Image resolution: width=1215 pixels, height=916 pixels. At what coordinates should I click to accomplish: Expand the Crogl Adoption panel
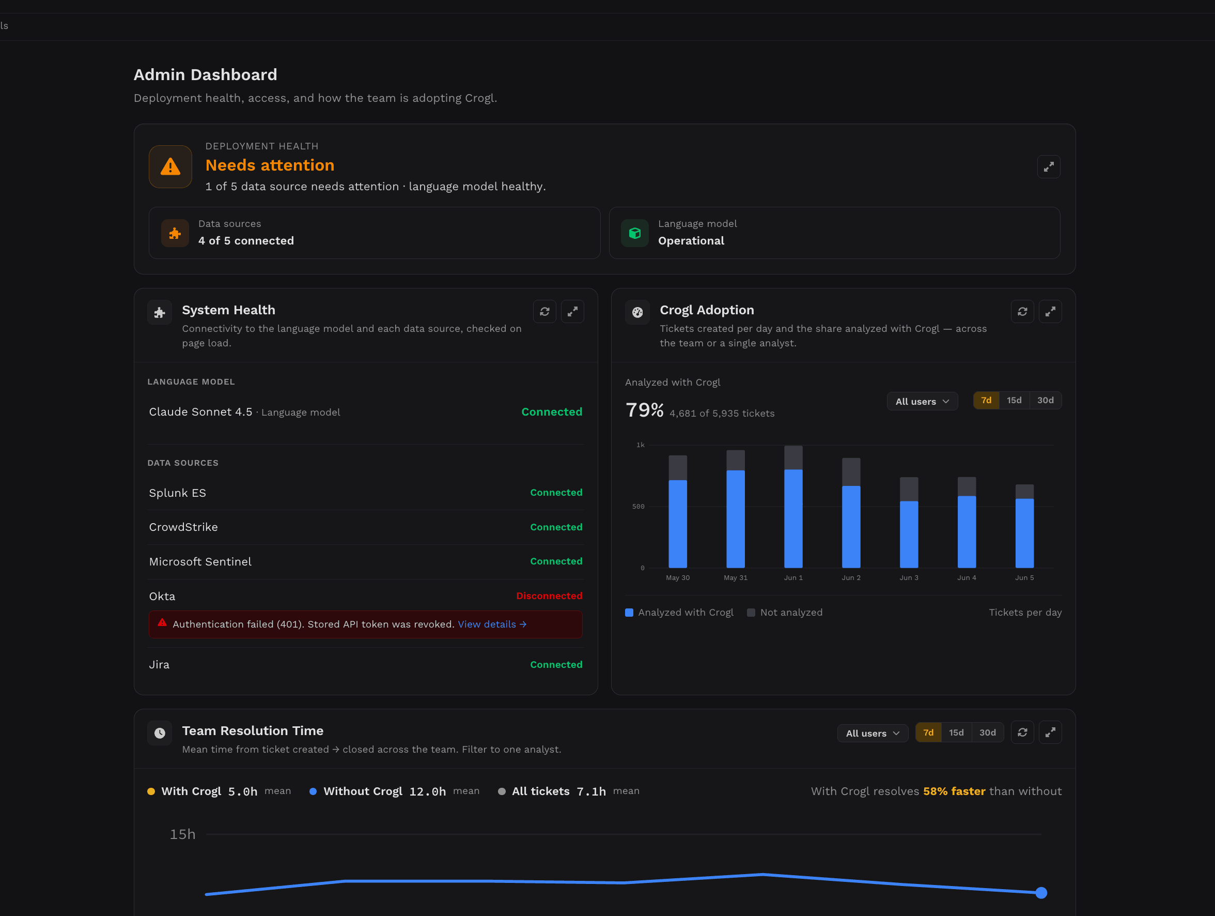point(1050,312)
